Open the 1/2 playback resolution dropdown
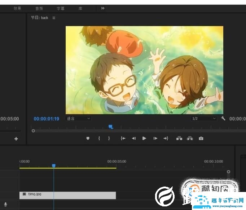This screenshot has width=246, height=210. [203, 118]
